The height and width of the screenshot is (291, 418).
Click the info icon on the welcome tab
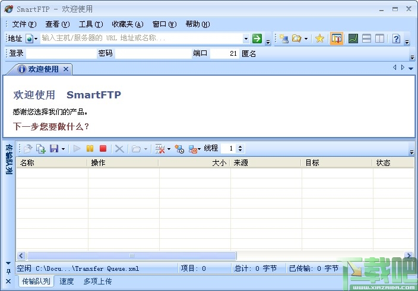(22, 69)
